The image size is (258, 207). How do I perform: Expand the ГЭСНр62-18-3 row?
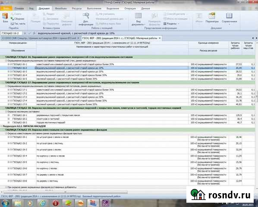point(8,122)
